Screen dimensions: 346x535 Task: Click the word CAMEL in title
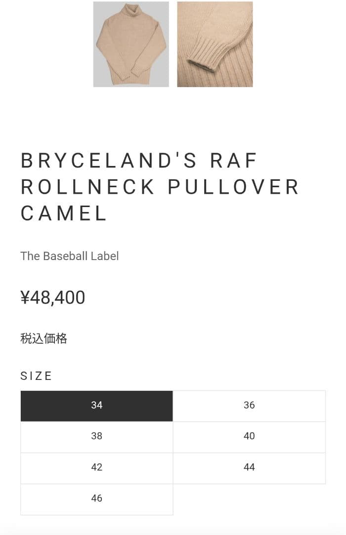coord(64,214)
